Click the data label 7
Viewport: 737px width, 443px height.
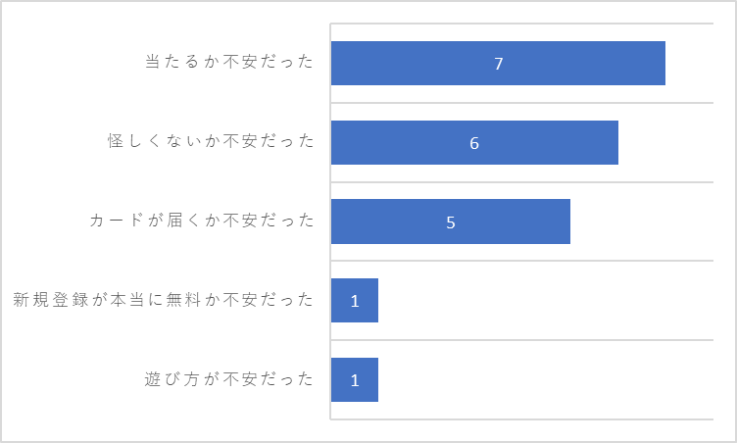pos(499,64)
